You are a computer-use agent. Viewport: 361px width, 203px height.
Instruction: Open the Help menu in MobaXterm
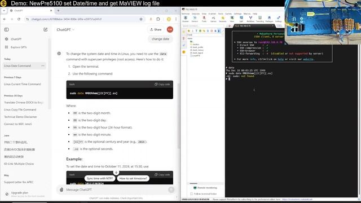255,14
